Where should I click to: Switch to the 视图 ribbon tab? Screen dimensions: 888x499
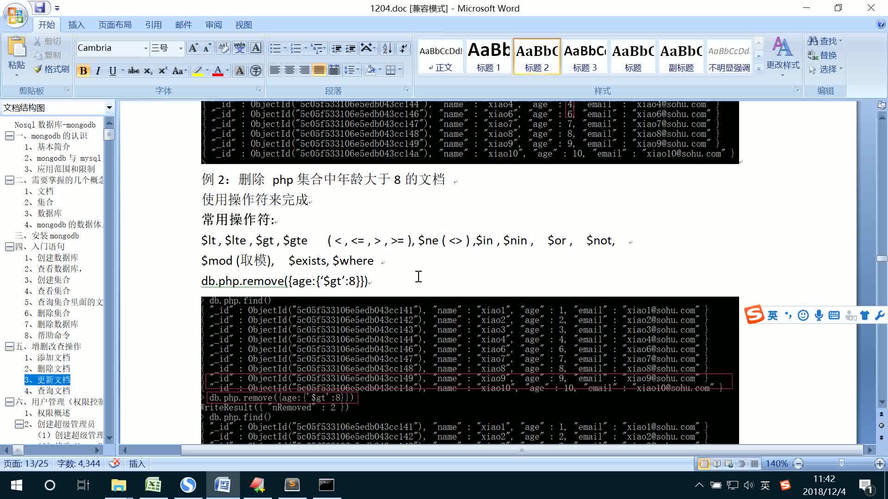pyautogui.click(x=243, y=24)
